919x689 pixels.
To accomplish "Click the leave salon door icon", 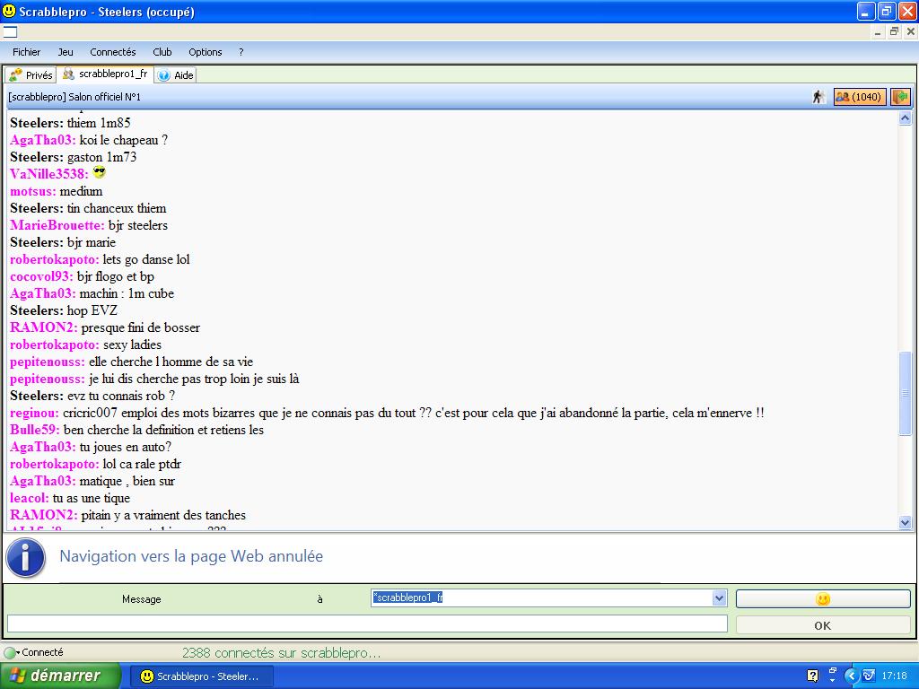I will pyautogui.click(x=901, y=97).
